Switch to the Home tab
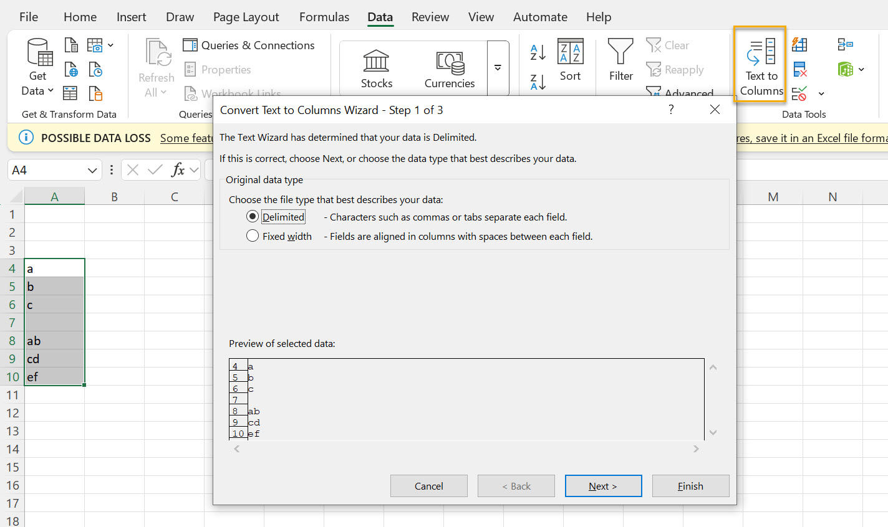Image resolution: width=888 pixels, height=527 pixels. coord(80,17)
